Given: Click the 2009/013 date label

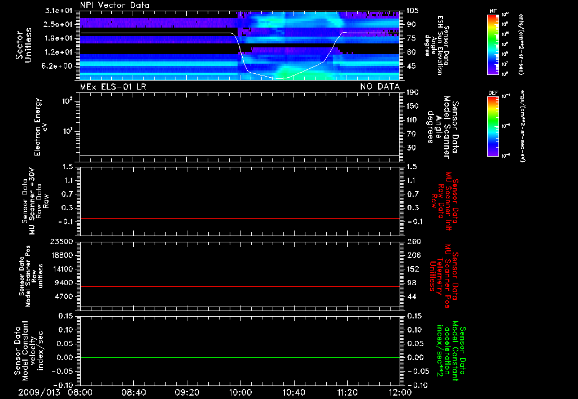Looking at the screenshot, I should point(39,392).
